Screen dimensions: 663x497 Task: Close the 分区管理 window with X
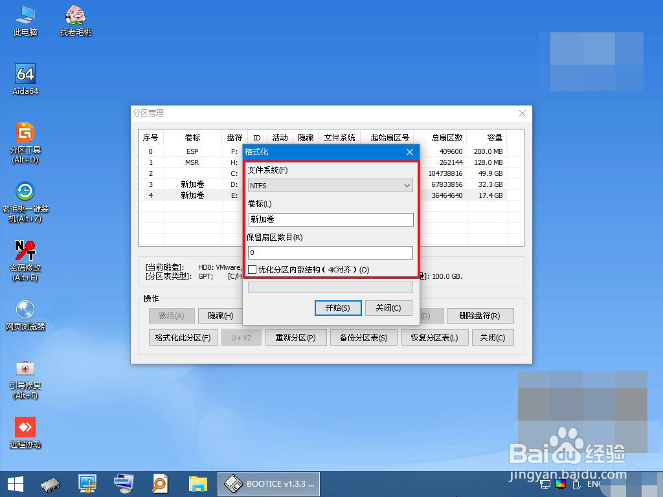click(523, 113)
